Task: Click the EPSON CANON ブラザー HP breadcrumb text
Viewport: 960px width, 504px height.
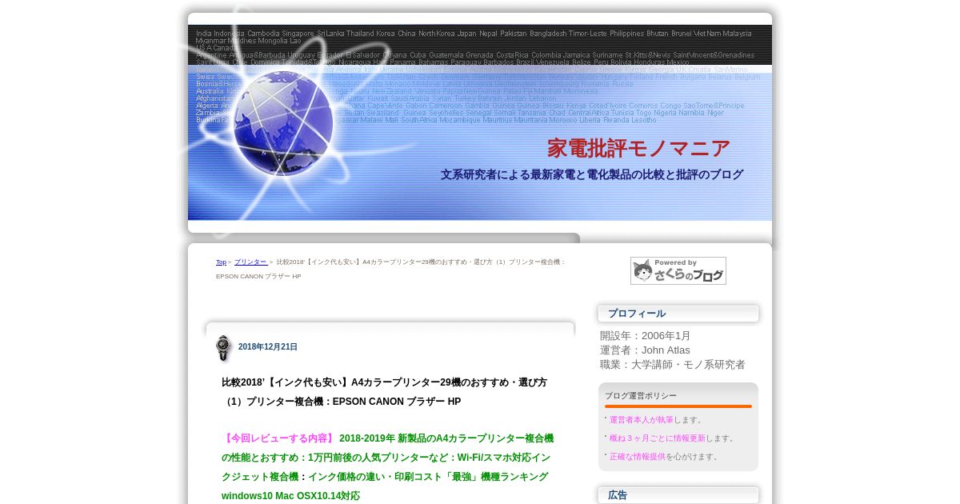Action: tap(258, 277)
